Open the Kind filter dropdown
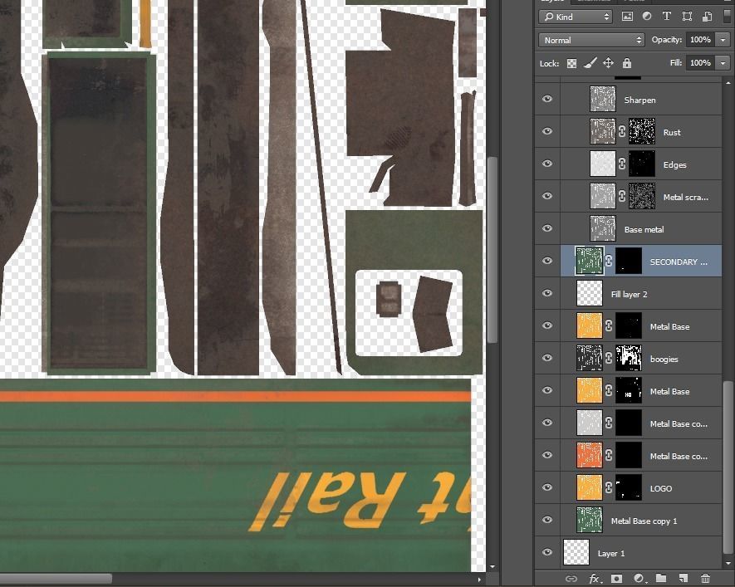Viewport: 735px width, 587px height. click(576, 17)
